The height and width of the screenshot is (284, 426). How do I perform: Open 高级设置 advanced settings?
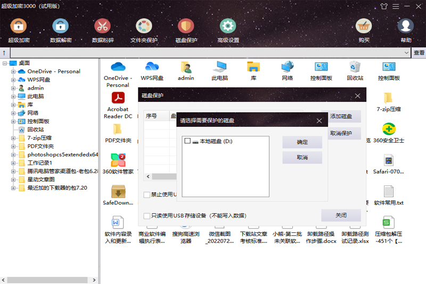pyautogui.click(x=228, y=30)
